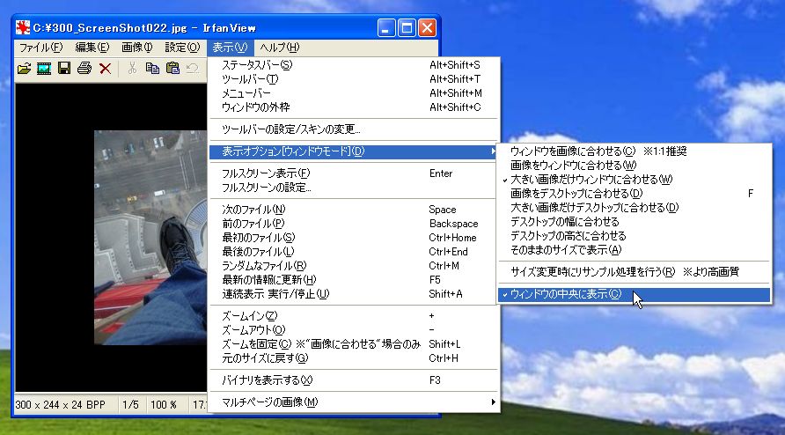785x435 pixels.
Task: Choose デスクトップの高さに合わせる
Action: coord(634,235)
